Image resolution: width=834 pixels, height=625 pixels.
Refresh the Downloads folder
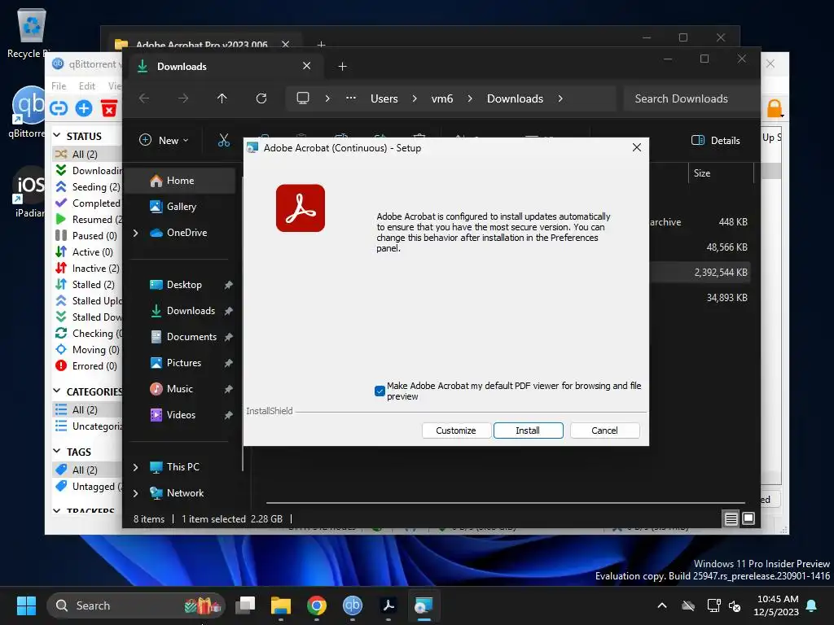(x=261, y=98)
